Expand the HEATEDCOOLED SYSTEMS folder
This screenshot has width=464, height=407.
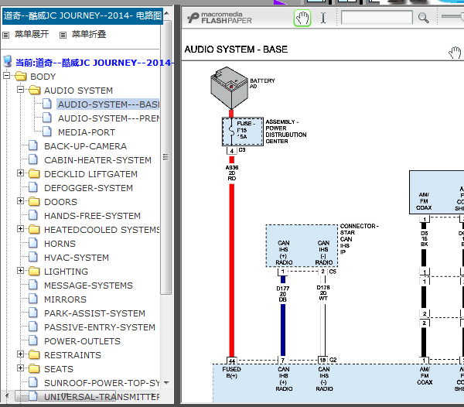click(20, 229)
